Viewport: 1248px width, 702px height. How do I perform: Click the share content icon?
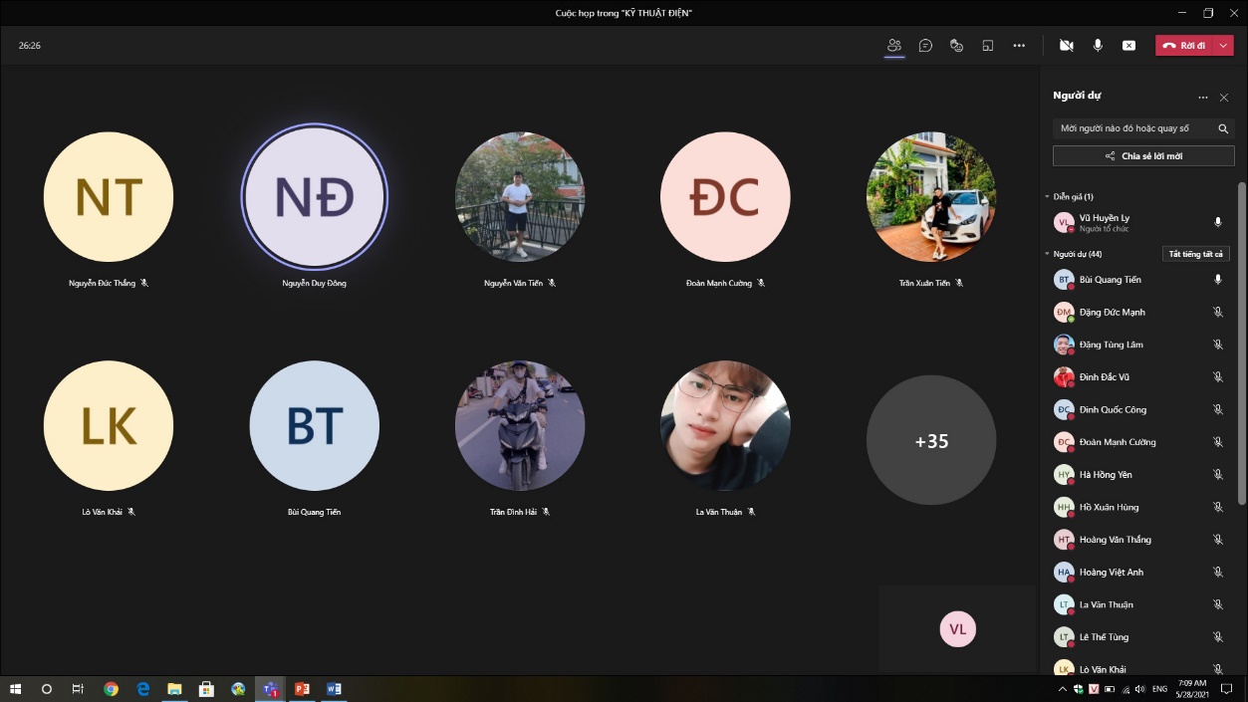(1128, 46)
